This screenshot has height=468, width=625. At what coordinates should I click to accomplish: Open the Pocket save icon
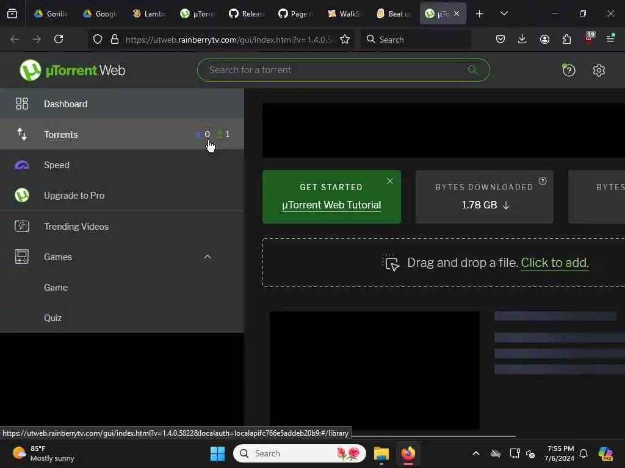(x=500, y=39)
